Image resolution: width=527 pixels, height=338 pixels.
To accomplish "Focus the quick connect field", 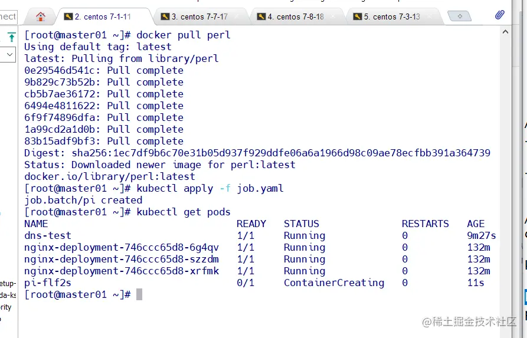I will pos(8,17).
